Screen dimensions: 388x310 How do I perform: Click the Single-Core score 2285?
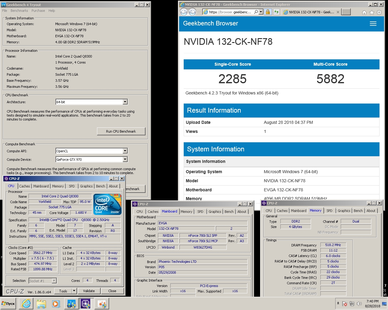232,79
